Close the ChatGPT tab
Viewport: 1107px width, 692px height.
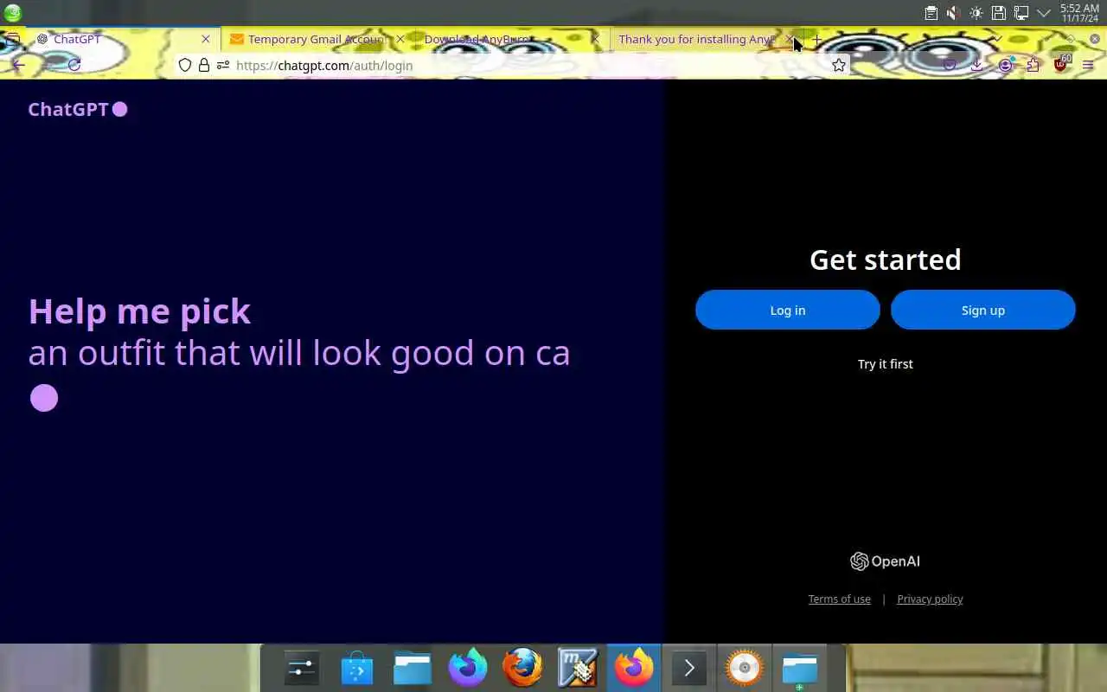pyautogui.click(x=206, y=39)
